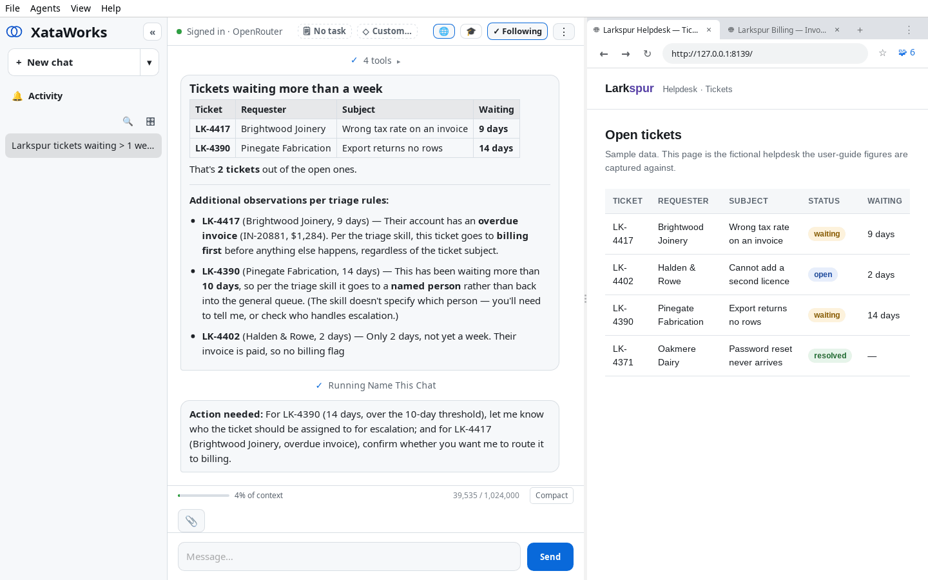Open the Custom model dropdown
Screen dimensions: 928x580
(387, 31)
